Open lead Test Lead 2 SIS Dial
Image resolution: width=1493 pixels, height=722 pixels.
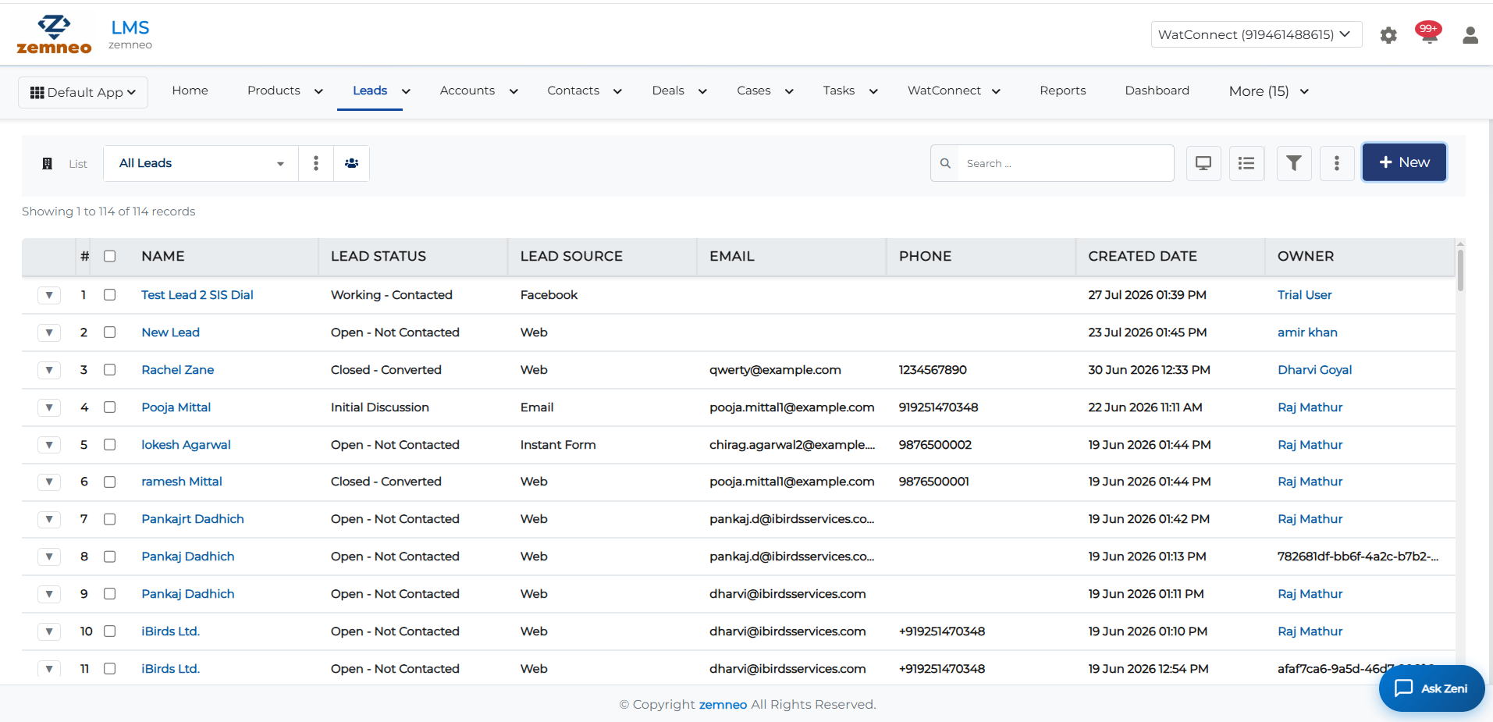[197, 295]
